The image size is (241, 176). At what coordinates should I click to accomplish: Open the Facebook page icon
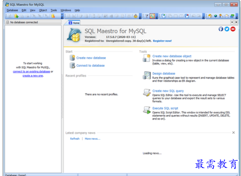(221, 29)
